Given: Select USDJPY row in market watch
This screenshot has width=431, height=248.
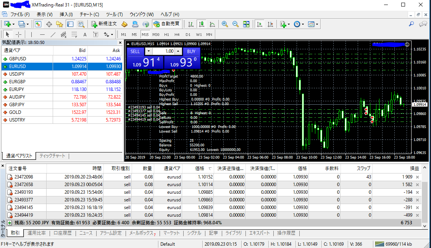Looking at the screenshot, I should pyautogui.click(x=62, y=74).
